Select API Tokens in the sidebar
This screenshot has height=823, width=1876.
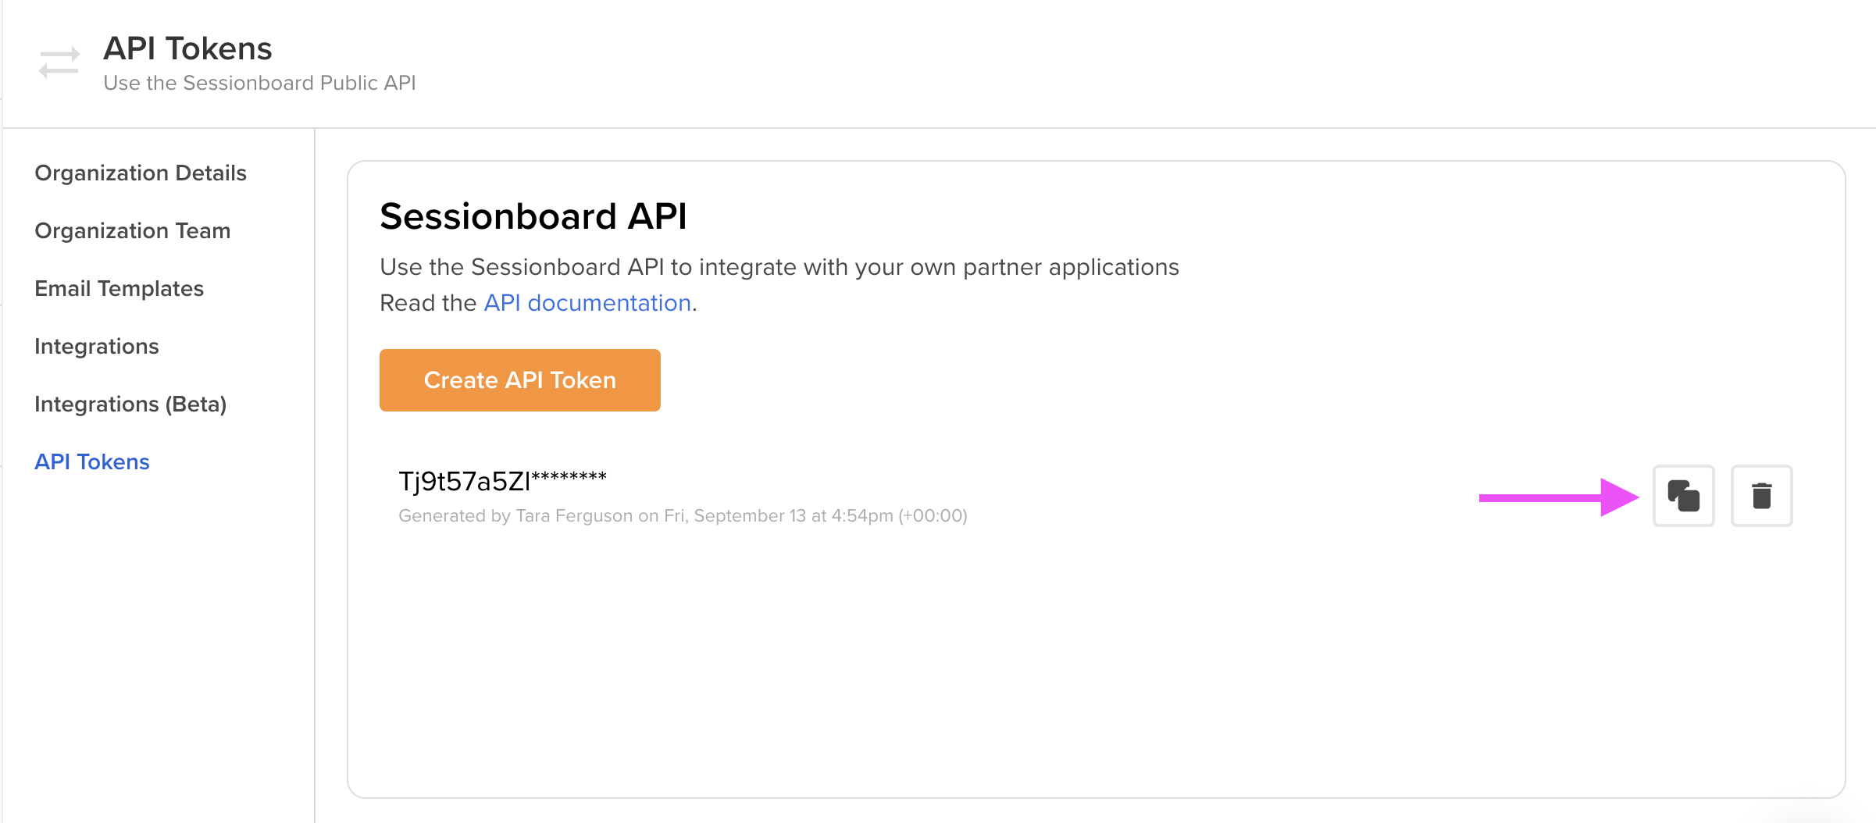92,461
